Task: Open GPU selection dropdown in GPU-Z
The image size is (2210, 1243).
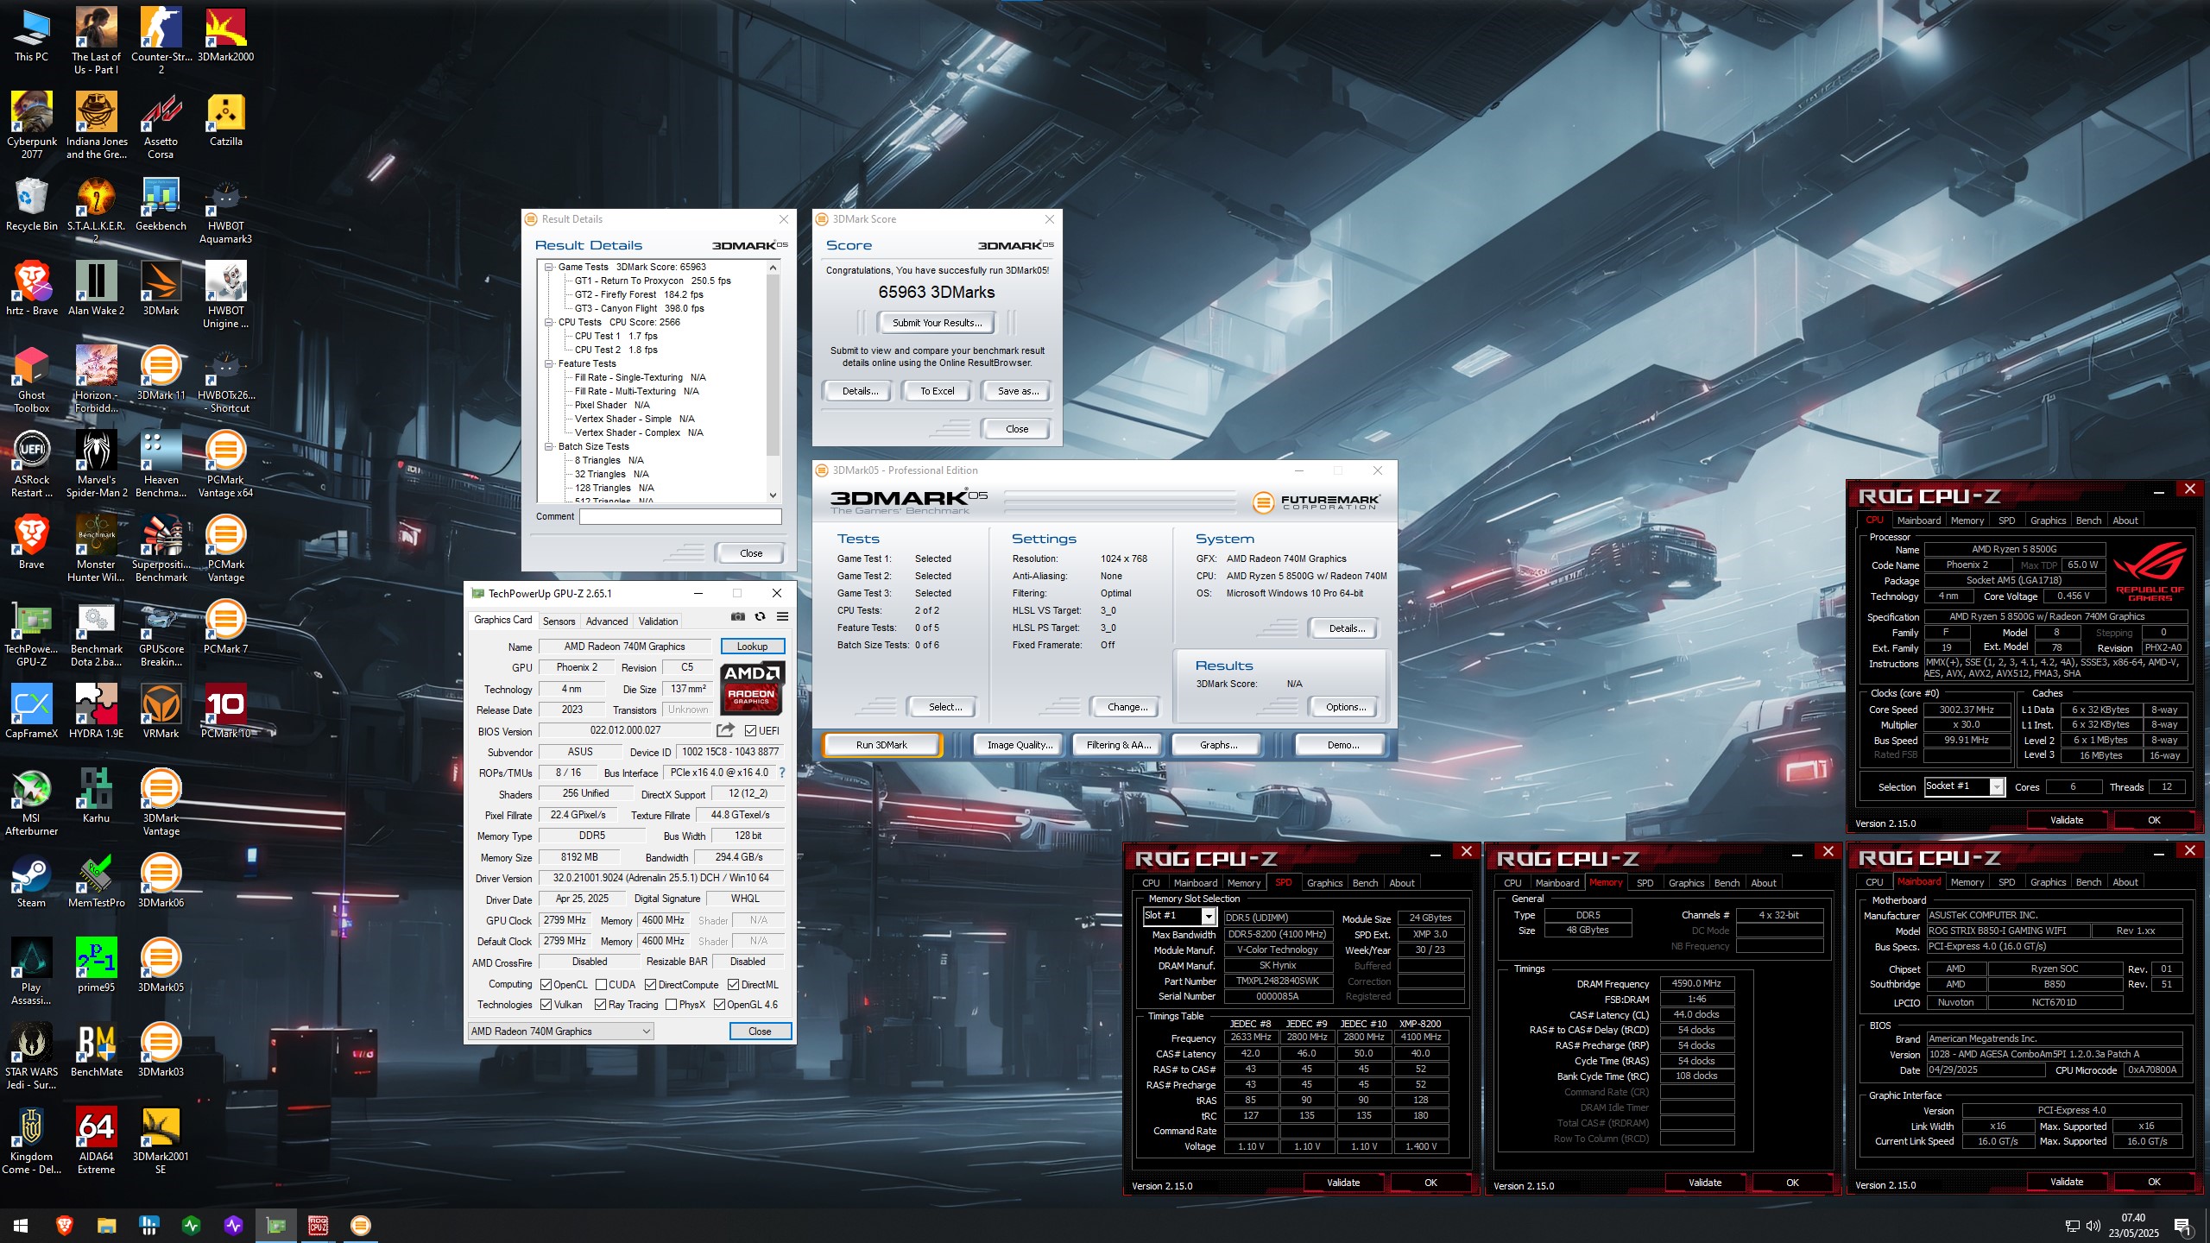Action: pyautogui.click(x=560, y=1032)
